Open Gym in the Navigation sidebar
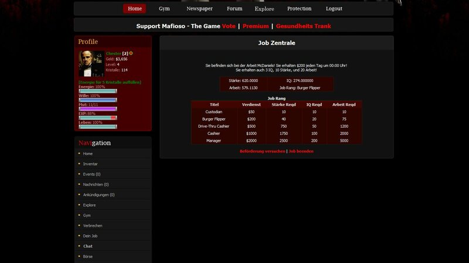 [87, 216]
